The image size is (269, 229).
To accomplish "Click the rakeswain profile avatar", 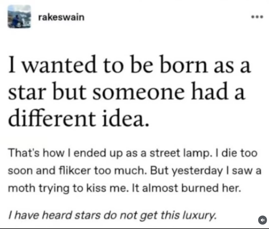I will [x=19, y=16].
